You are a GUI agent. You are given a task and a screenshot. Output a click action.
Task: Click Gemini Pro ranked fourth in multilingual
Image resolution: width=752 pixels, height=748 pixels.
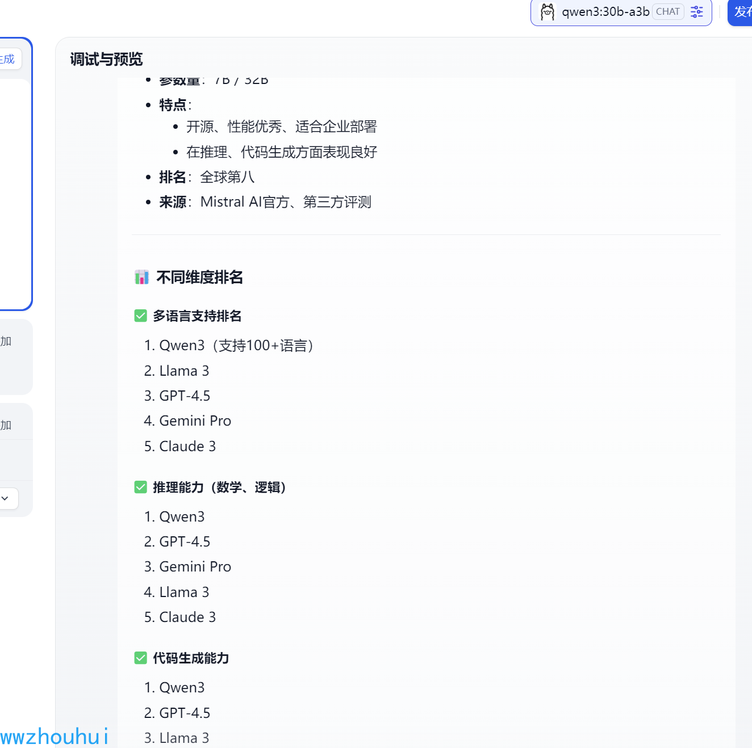pos(195,421)
